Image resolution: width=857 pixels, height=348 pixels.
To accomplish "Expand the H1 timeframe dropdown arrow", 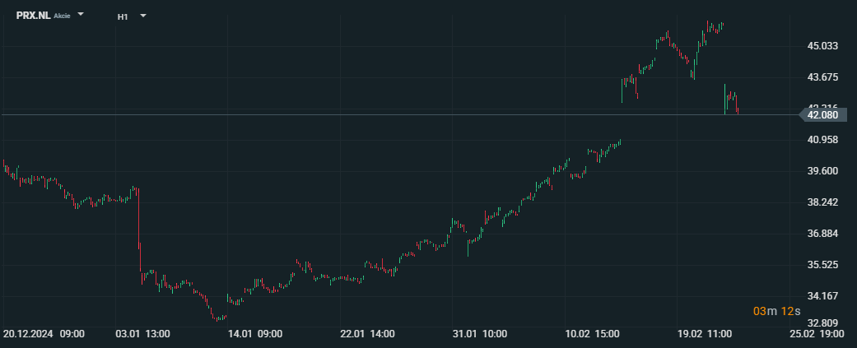I will 143,15.
